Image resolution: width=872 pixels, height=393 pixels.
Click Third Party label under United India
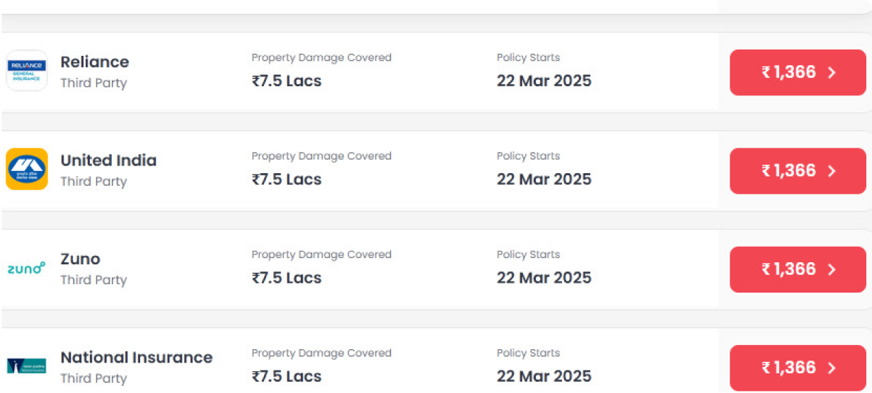pyautogui.click(x=93, y=182)
